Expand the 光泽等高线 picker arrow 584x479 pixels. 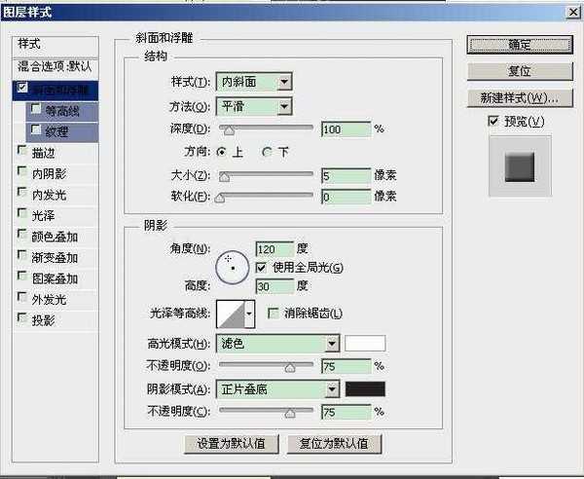click(x=249, y=314)
